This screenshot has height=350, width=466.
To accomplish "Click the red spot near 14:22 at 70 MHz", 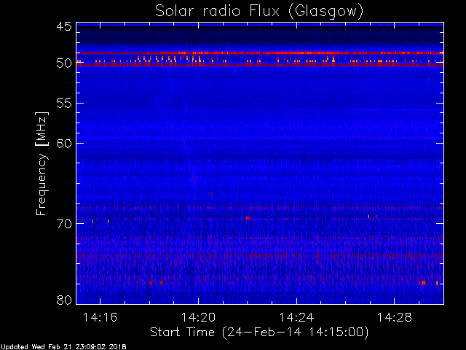I will tap(248, 218).
